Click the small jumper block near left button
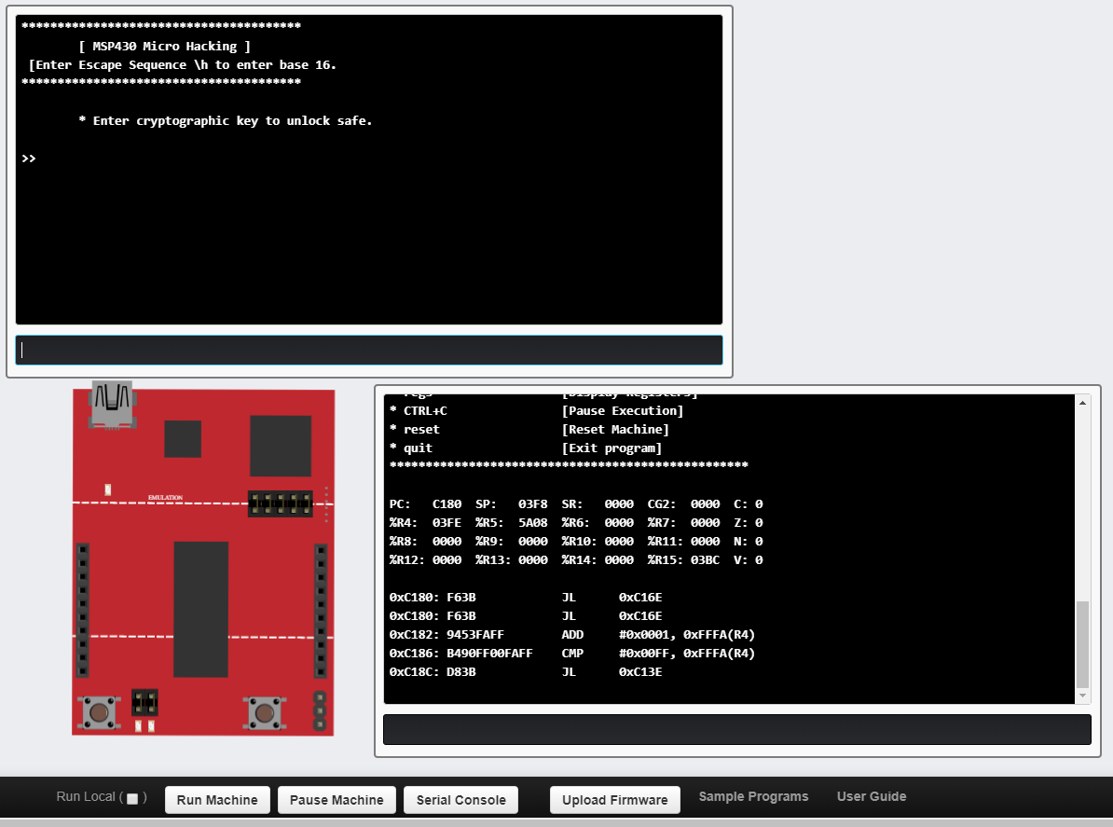The width and height of the screenshot is (1113, 827). click(x=144, y=703)
